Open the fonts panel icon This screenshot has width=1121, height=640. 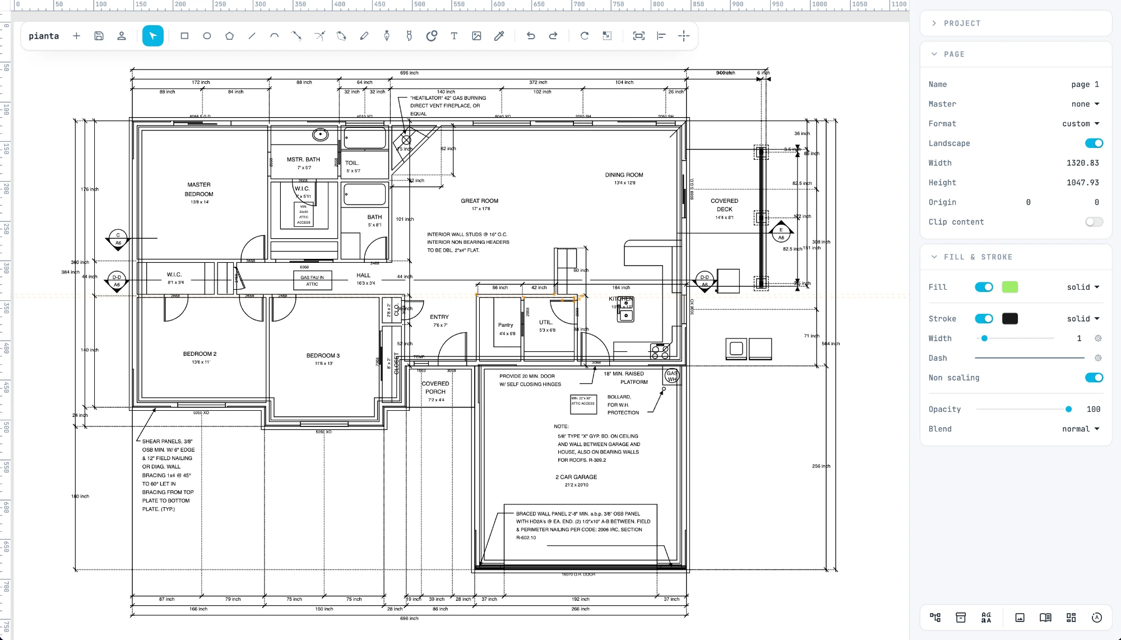point(986,618)
